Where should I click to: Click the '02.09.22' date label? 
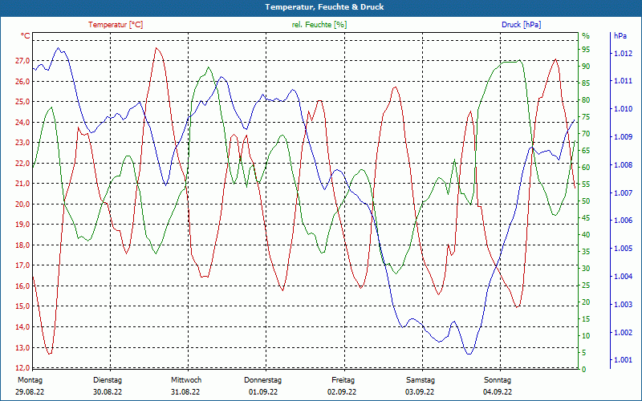pyautogui.click(x=342, y=392)
